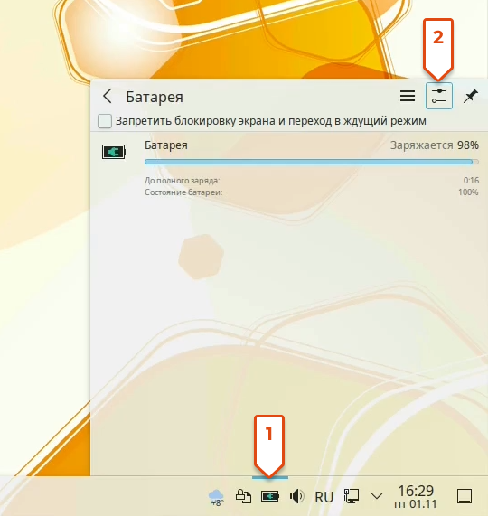The image size is (488, 516).
Task: Click the back arrow beside Батарея title
Action: (x=108, y=96)
